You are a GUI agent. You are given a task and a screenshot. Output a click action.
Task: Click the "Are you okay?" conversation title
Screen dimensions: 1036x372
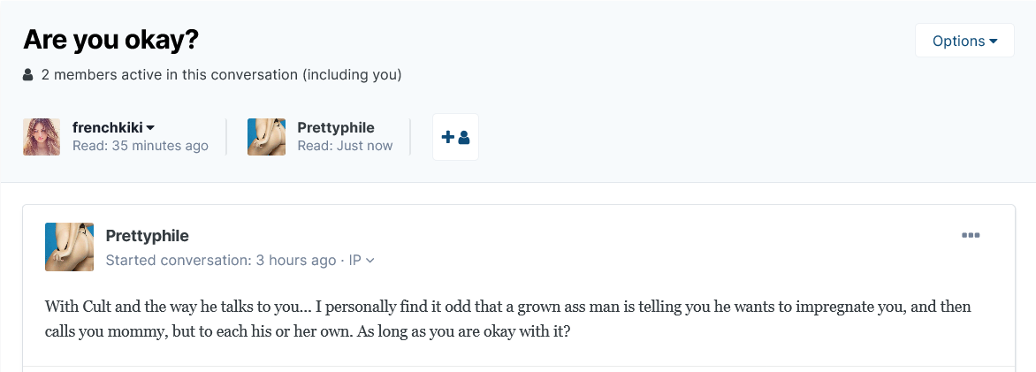(x=110, y=40)
